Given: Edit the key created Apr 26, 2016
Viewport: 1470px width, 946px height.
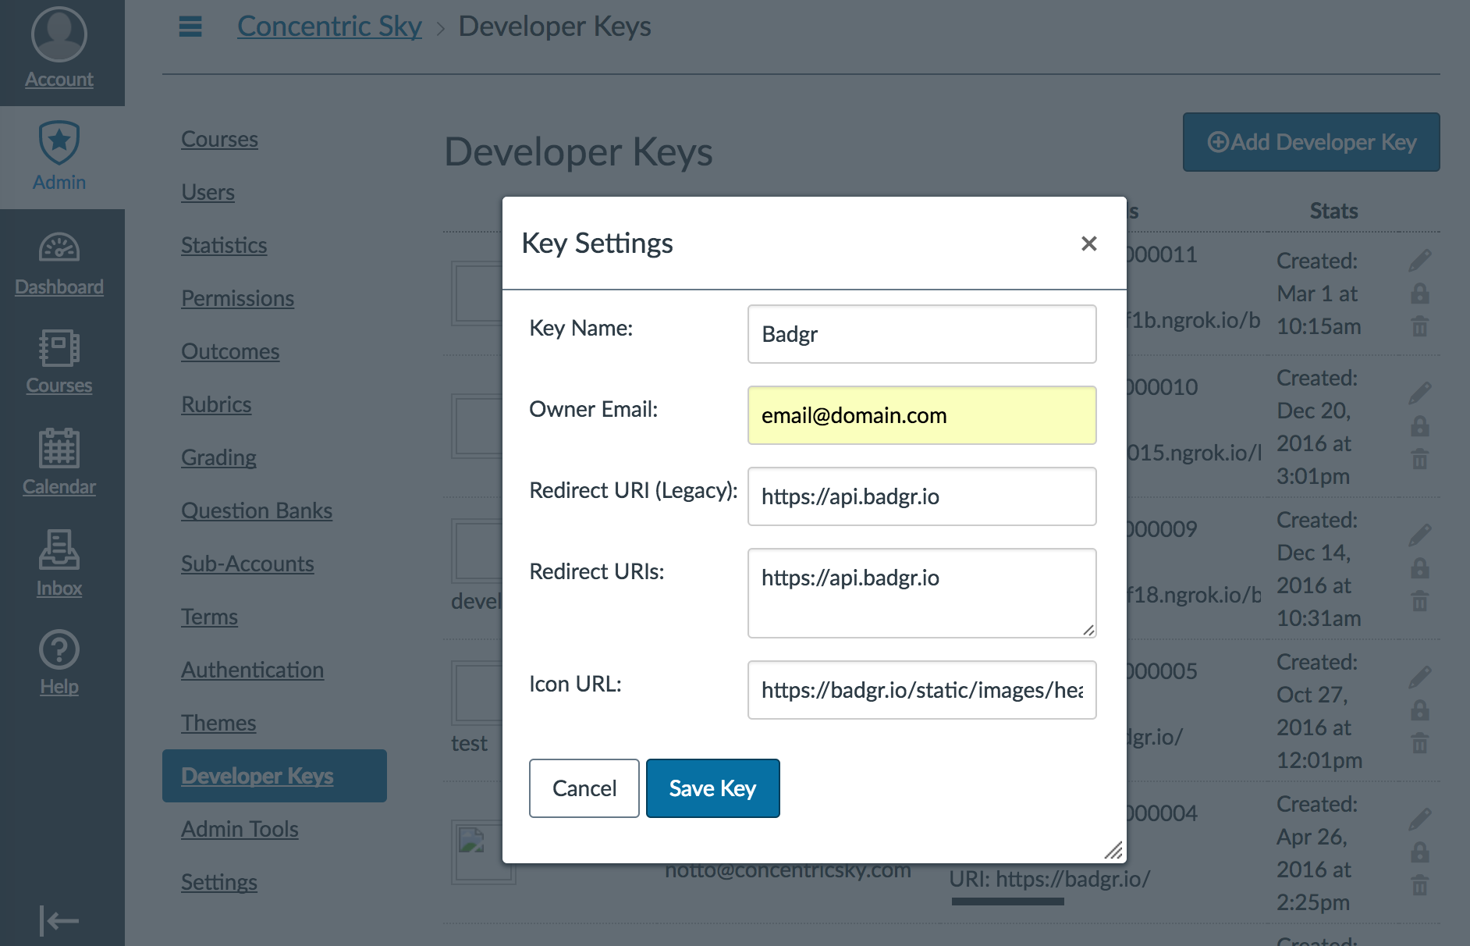Looking at the screenshot, I should click(x=1420, y=820).
